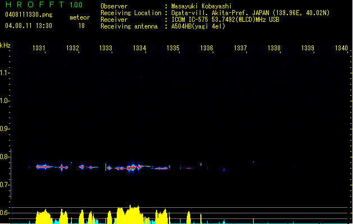Click the 1331 time axis marker

[x=39, y=48]
